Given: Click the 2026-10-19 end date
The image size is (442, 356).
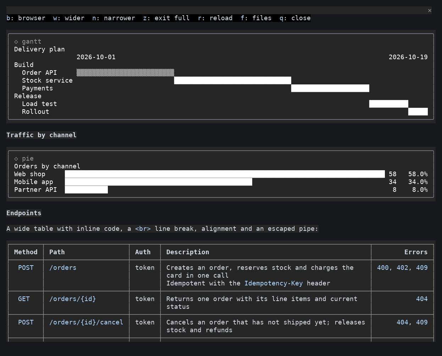Looking at the screenshot, I should point(408,57).
